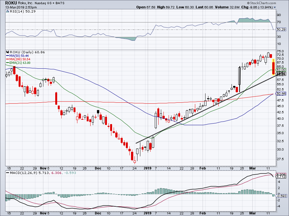The image size is (289, 216).
Task: Click the '13-Mar-2019 2:53pm' timestamp
Action: [21, 7]
